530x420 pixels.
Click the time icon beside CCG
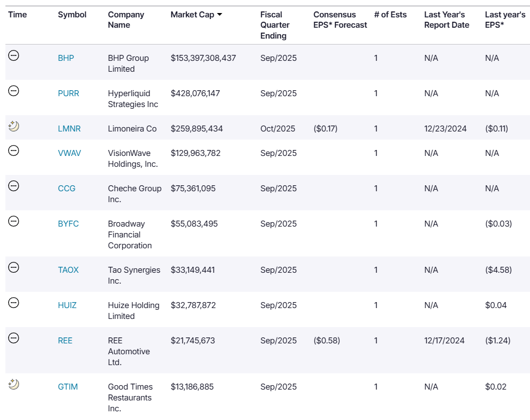coord(14,186)
